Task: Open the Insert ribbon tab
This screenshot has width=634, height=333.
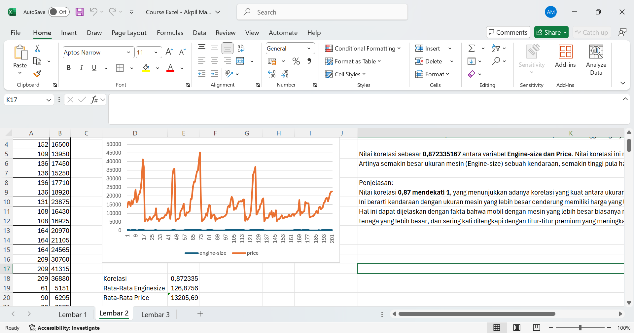Action: tap(69, 33)
